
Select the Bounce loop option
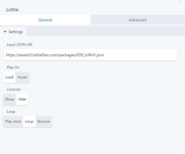pyautogui.click(x=44, y=121)
